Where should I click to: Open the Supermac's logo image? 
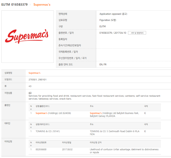tap(28, 37)
